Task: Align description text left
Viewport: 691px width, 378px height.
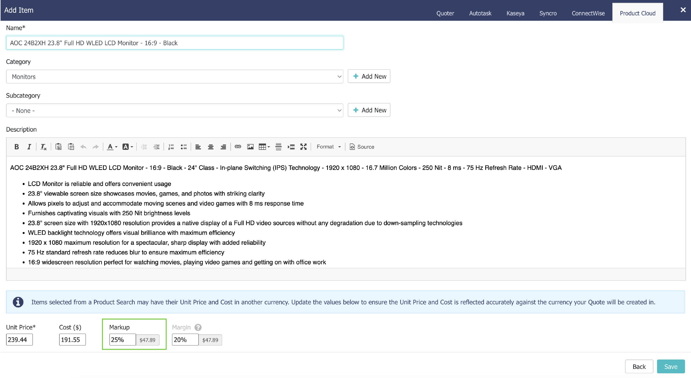Action: coord(198,147)
